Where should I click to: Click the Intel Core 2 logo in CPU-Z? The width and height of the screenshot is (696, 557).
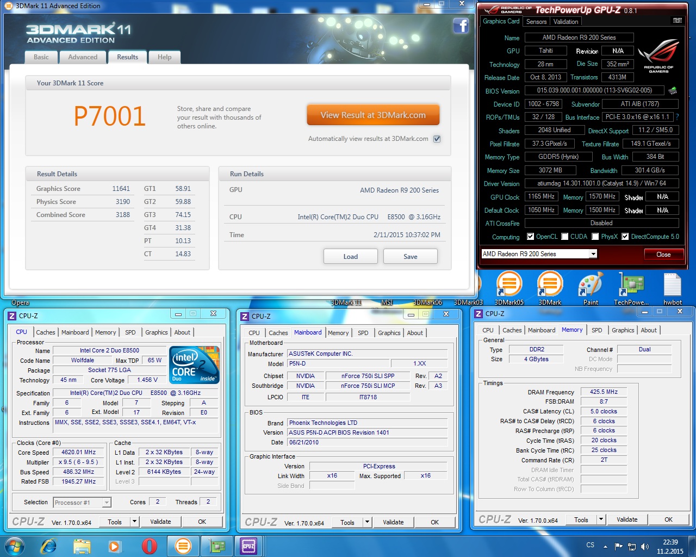pos(195,364)
